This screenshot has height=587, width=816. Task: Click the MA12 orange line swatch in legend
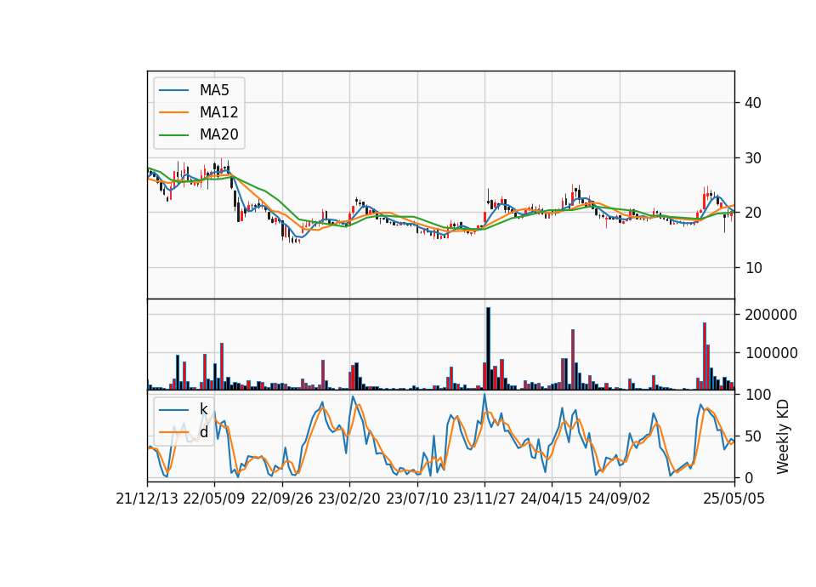pos(173,112)
